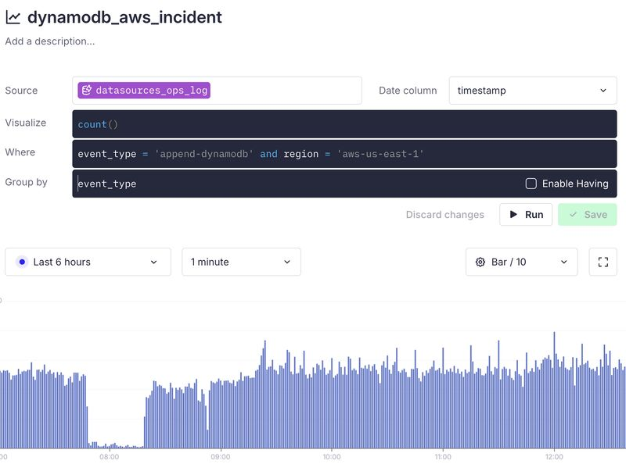The height and width of the screenshot is (464, 626).
Task: Click the 10:00 axis label
Action: 332,456
